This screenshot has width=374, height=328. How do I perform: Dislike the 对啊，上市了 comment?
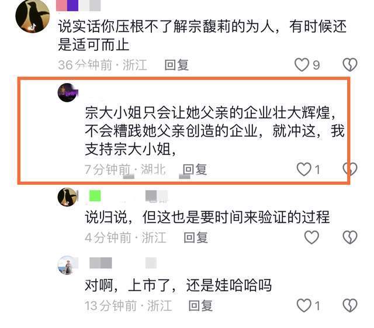click(350, 305)
